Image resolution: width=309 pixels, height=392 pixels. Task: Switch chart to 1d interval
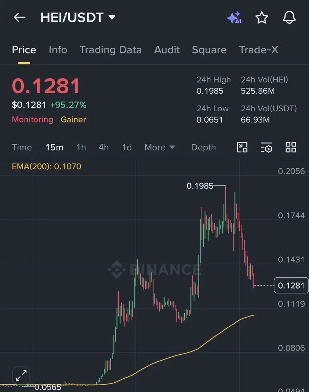pos(127,147)
